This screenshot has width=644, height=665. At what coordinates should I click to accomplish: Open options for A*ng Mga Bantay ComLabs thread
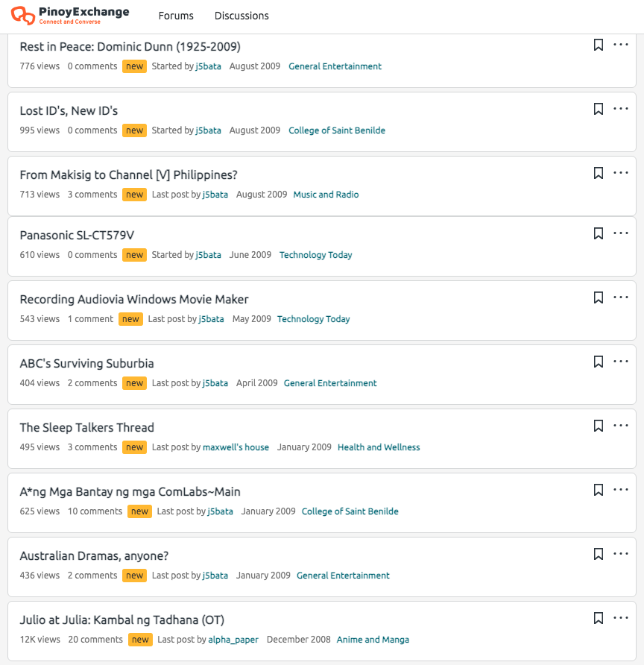pyautogui.click(x=621, y=489)
